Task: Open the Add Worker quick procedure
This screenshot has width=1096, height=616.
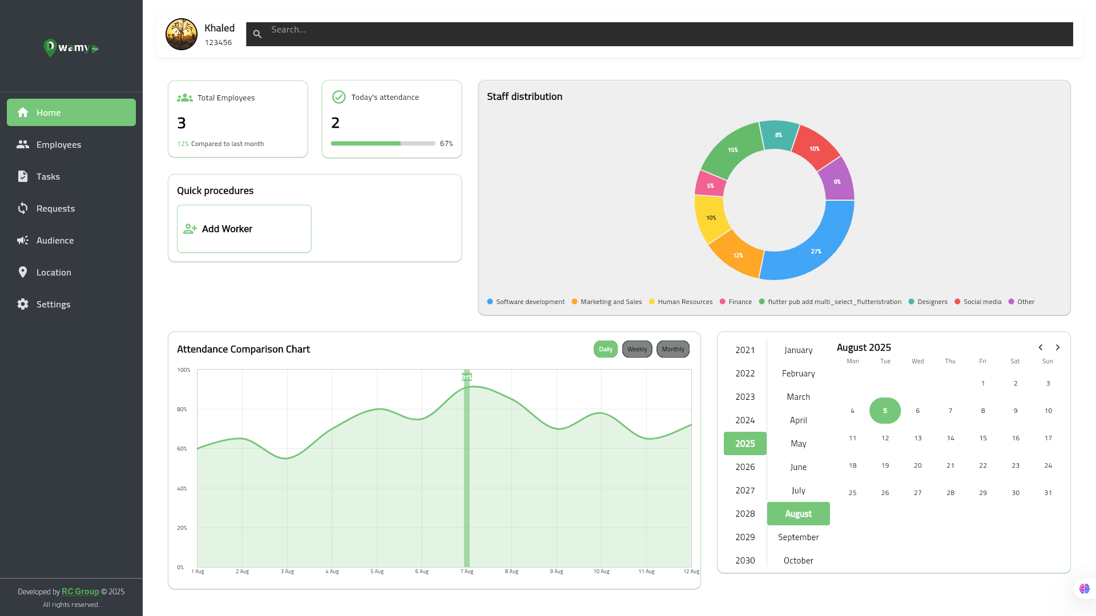Action: [244, 229]
